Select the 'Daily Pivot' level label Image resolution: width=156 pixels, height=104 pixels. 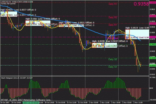point(113,38)
